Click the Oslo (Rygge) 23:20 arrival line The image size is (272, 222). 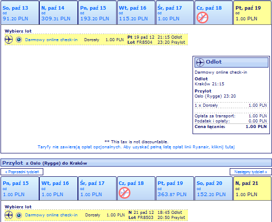click(215, 96)
